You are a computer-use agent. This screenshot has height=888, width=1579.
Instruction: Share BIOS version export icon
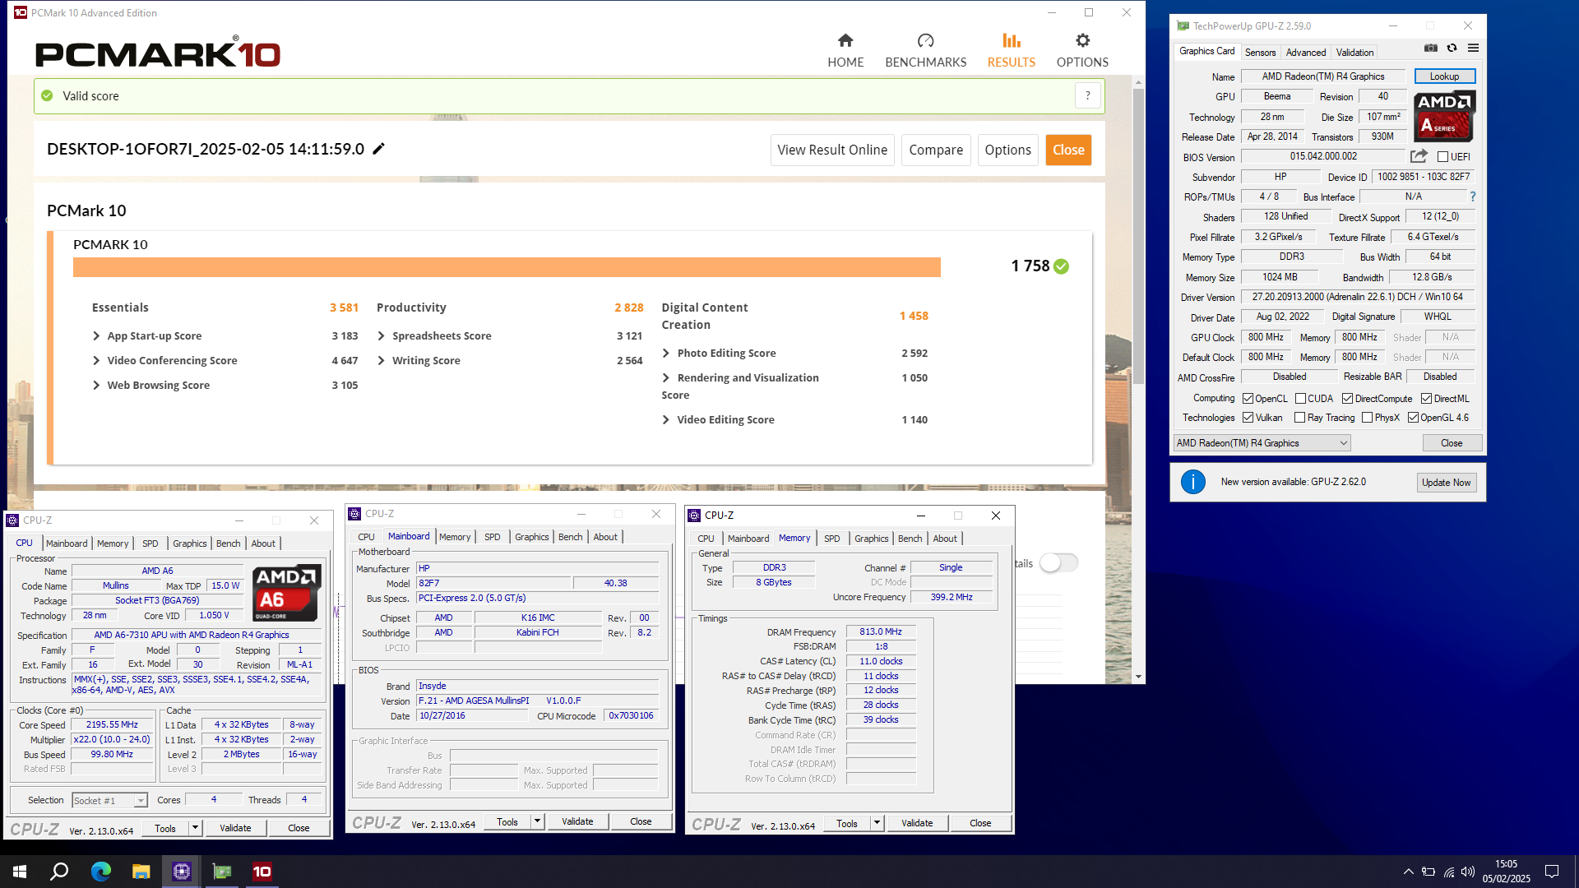coord(1419,156)
